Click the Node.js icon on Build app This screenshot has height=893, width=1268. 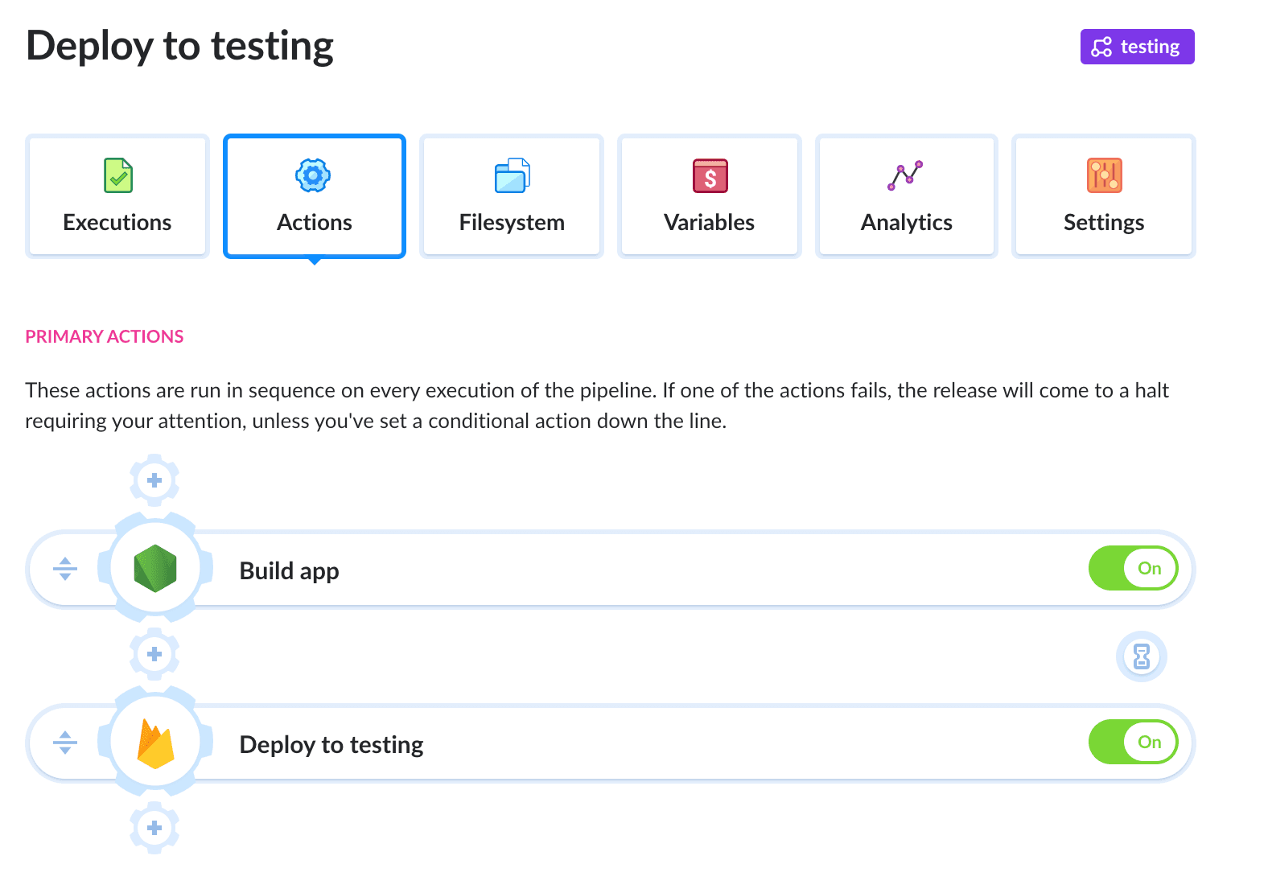154,569
